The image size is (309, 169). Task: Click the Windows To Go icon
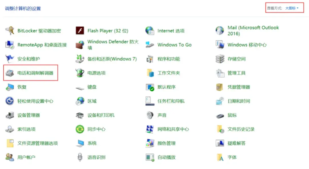click(150, 45)
